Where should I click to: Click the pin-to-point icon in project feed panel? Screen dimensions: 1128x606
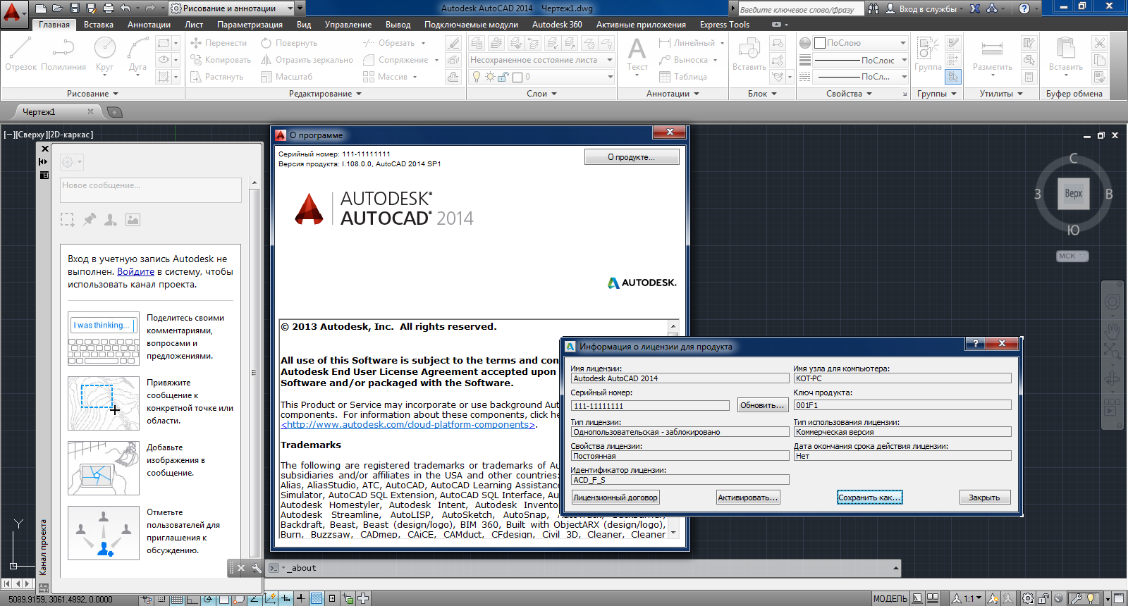[89, 220]
